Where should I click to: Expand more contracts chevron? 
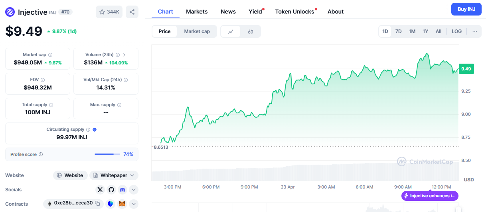134,204
